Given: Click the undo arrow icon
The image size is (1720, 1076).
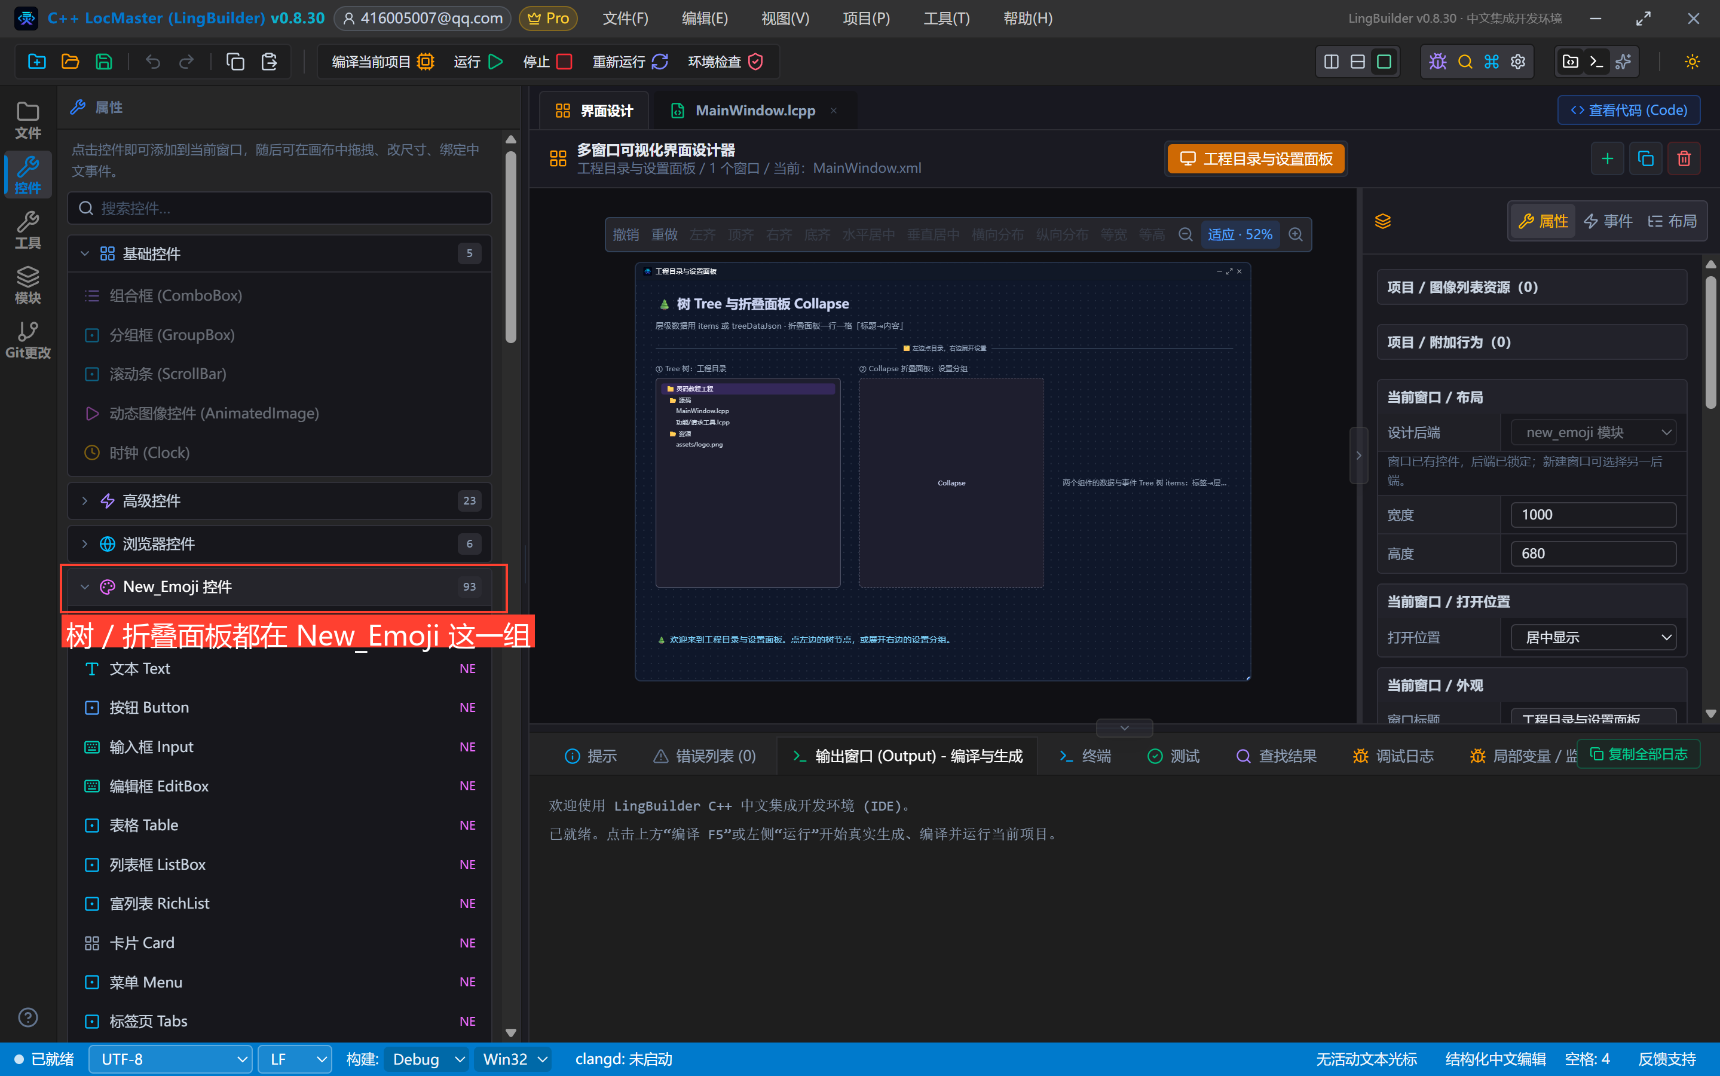Looking at the screenshot, I should pos(153,62).
